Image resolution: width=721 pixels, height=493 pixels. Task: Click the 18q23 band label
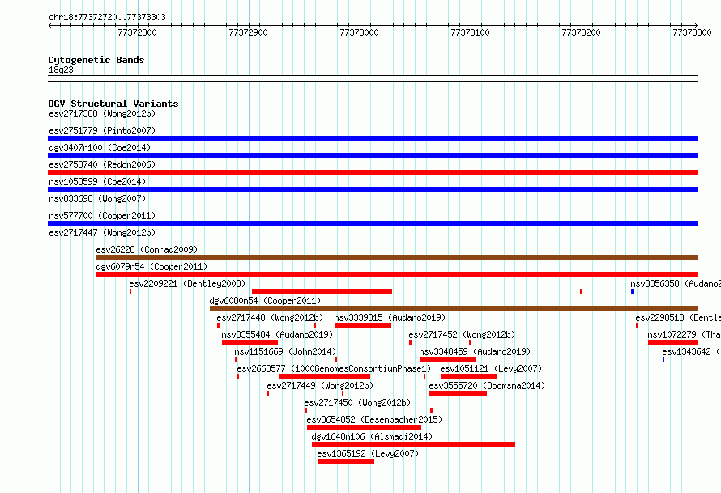(61, 70)
